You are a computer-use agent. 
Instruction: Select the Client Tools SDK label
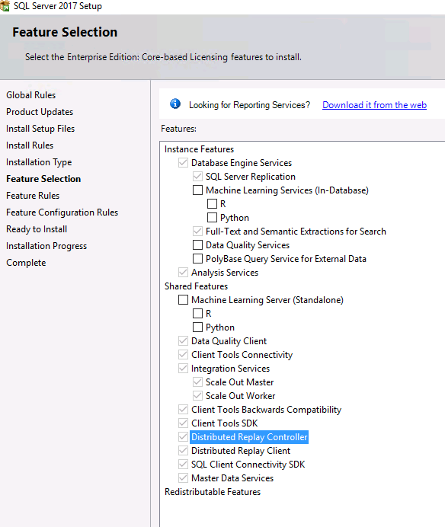coord(224,423)
